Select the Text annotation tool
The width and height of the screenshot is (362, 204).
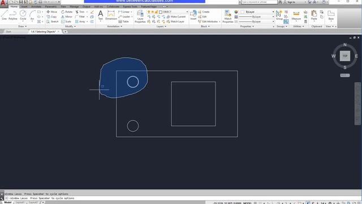click(101, 15)
